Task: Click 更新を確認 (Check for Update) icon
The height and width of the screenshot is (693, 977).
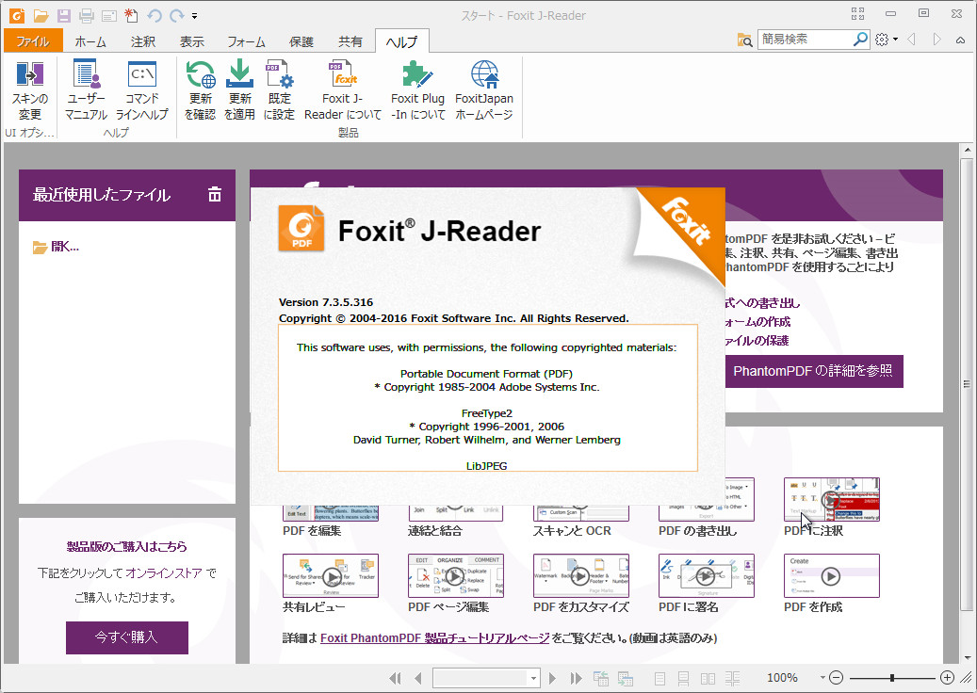Action: point(200,90)
